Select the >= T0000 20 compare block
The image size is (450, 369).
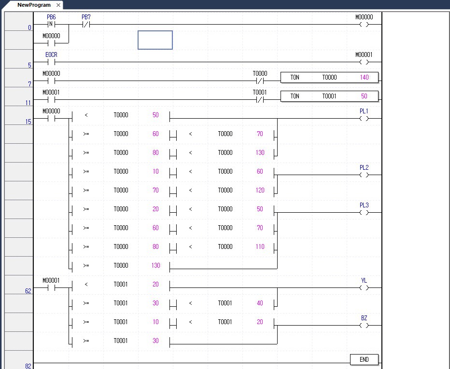pyautogui.click(x=121, y=209)
